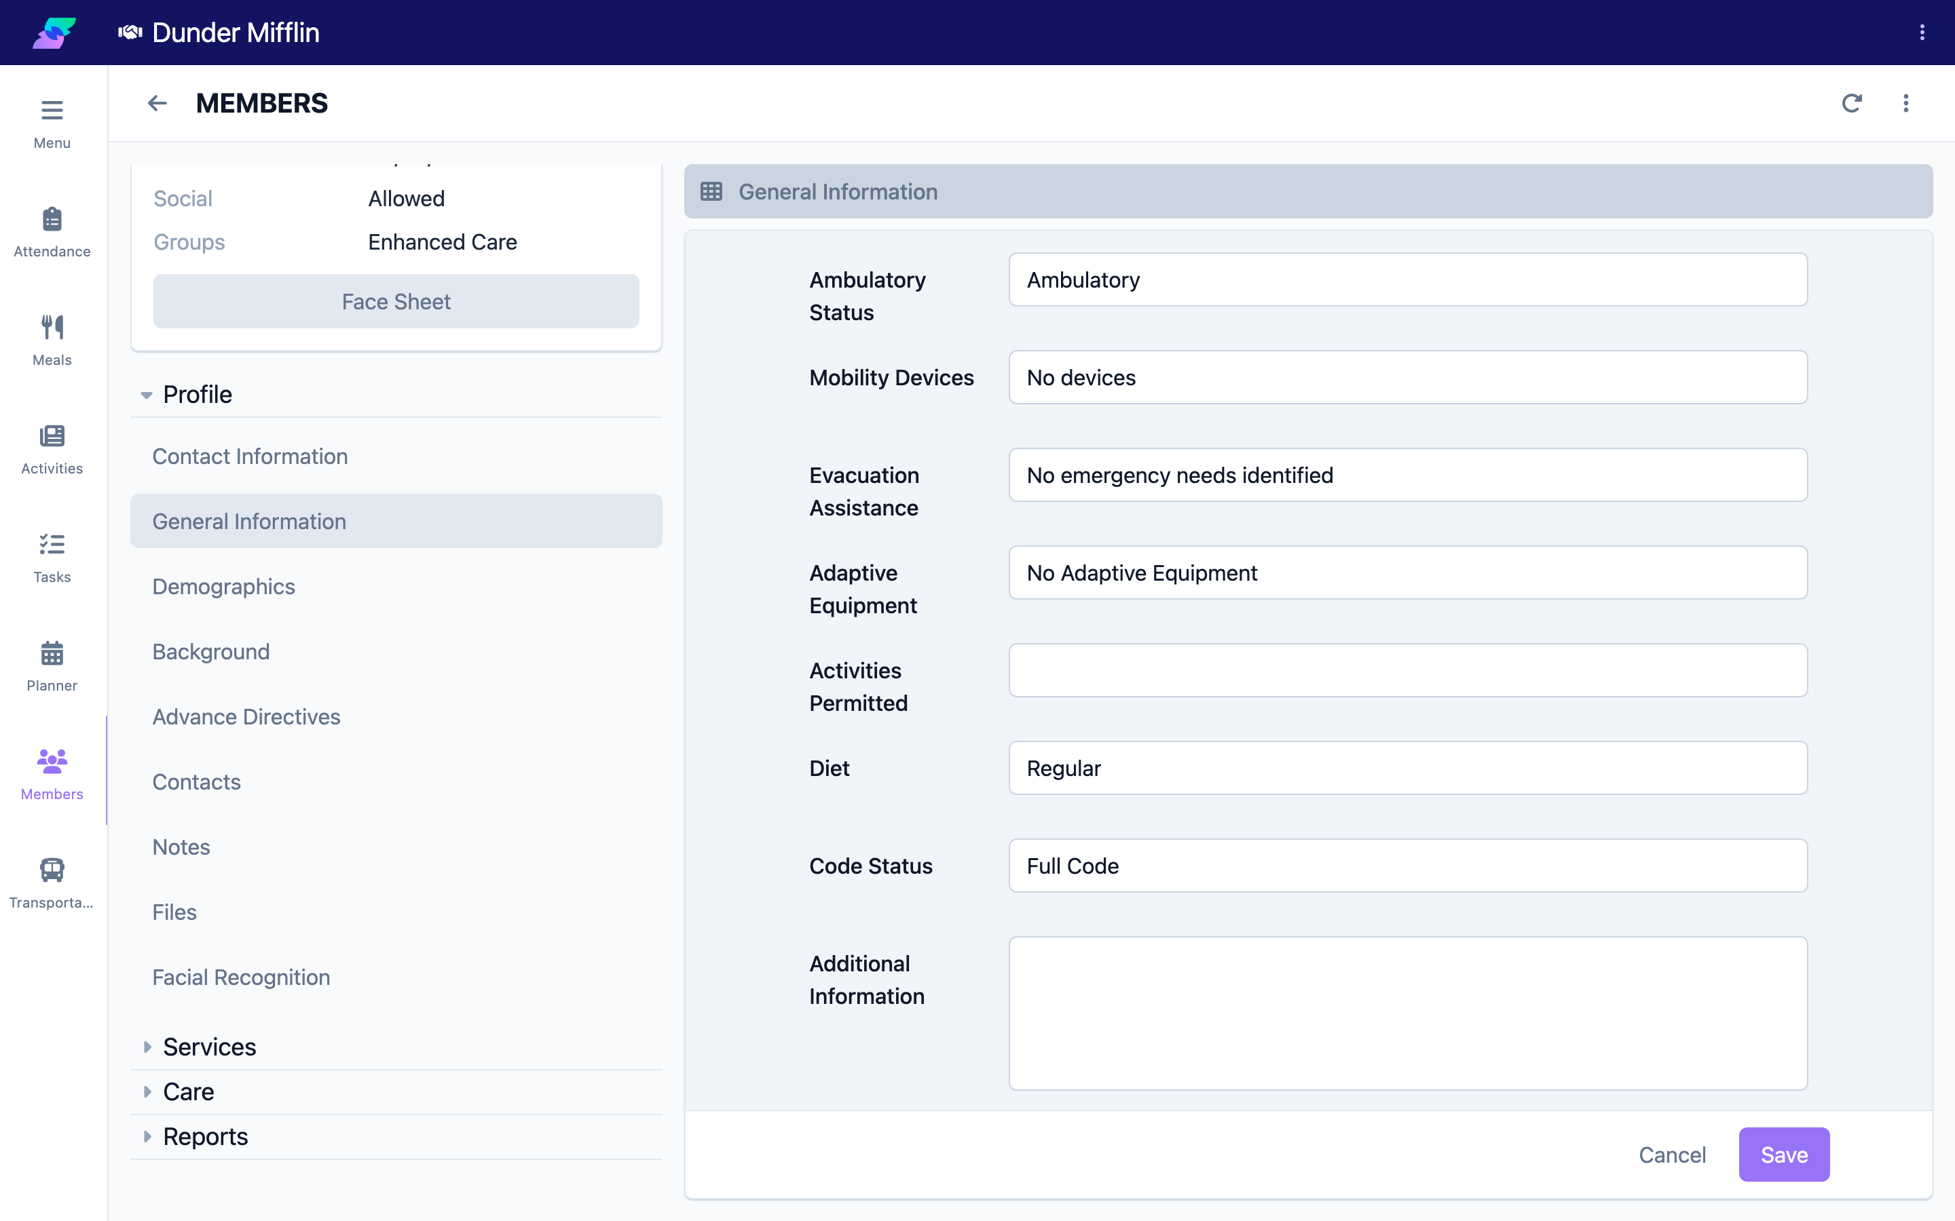Click the General Information grid icon
This screenshot has width=1955, height=1221.
(x=711, y=191)
